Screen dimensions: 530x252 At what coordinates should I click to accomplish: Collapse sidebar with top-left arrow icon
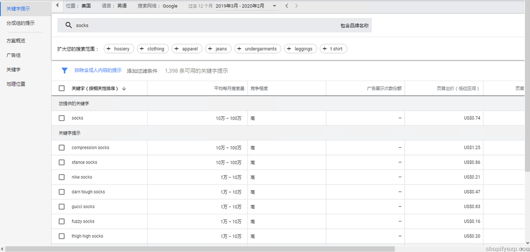pos(57,6)
